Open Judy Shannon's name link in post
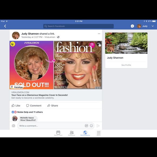157x157 pixels. pos(30,34)
